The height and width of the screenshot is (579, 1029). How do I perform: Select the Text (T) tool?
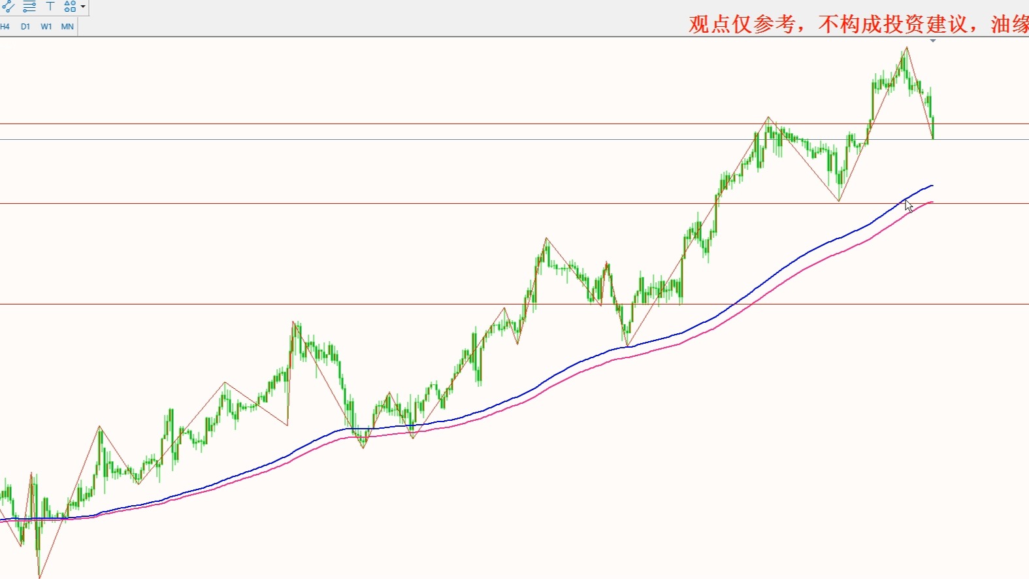[x=50, y=7]
